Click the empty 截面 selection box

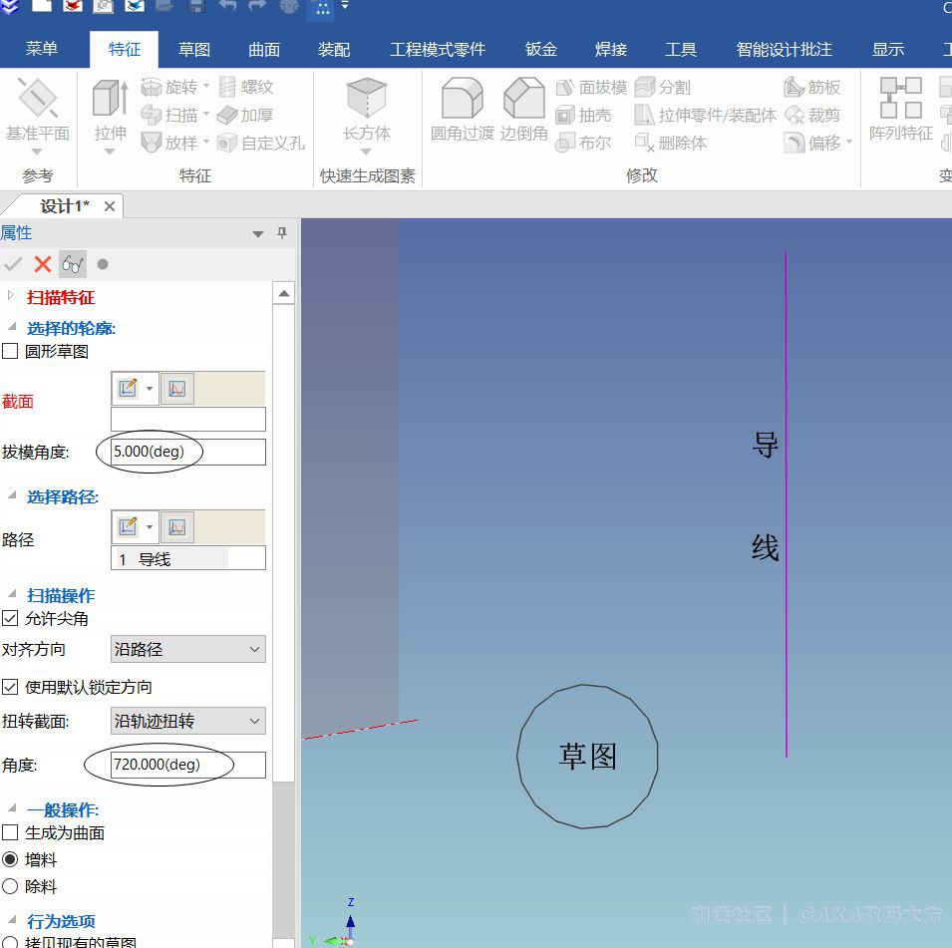point(188,419)
